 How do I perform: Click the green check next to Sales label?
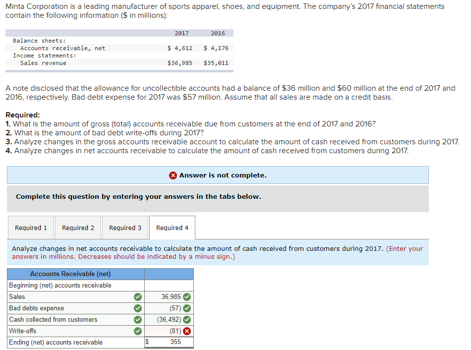(x=137, y=297)
